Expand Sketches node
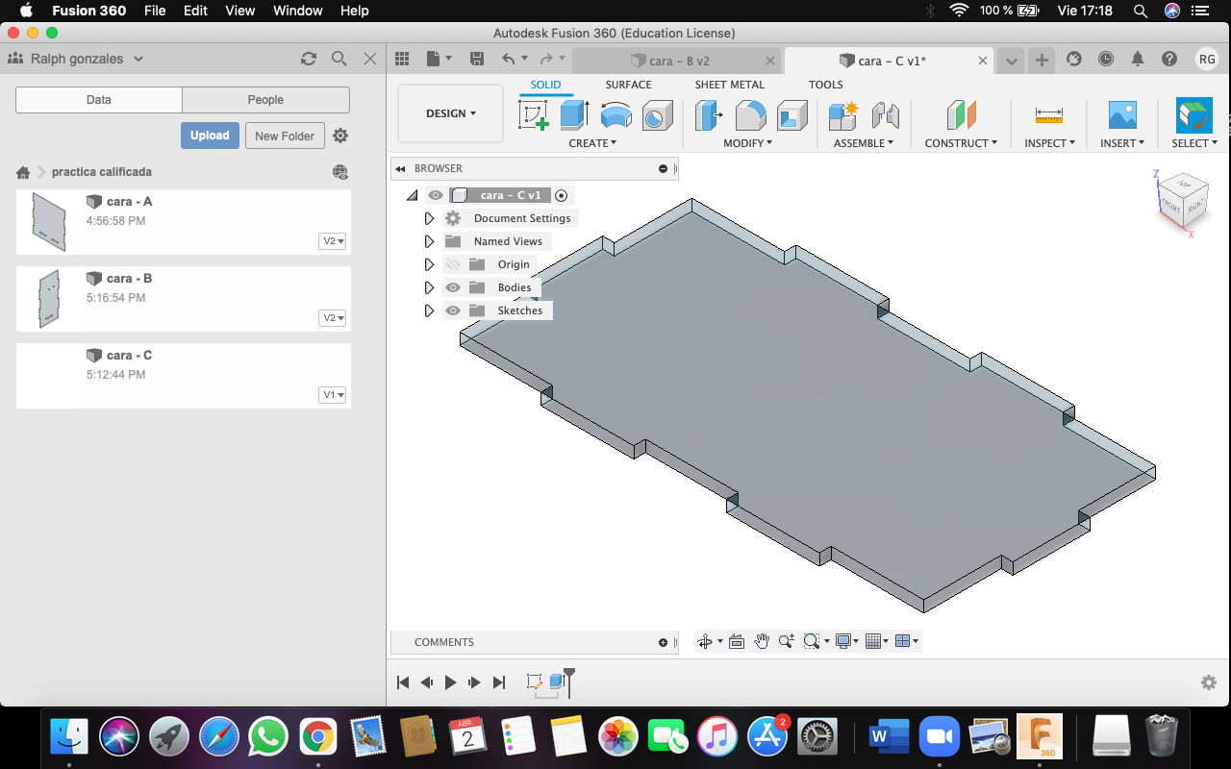 tap(430, 310)
